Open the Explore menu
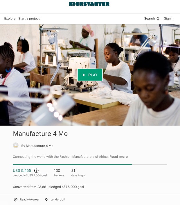This screenshot has height=205, width=180. tap(10, 19)
